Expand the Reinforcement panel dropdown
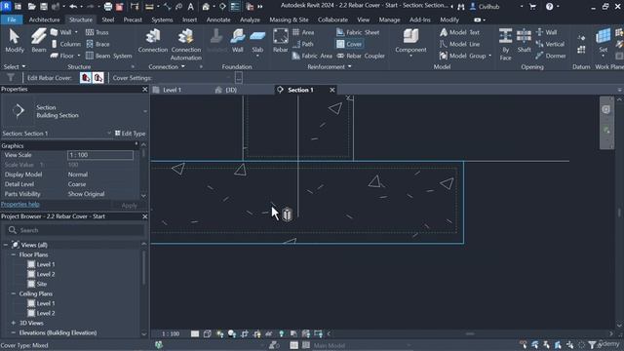The width and height of the screenshot is (624, 351). pyautogui.click(x=330, y=67)
